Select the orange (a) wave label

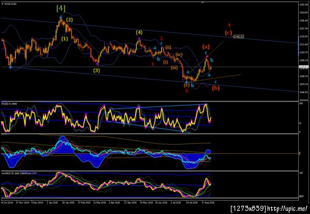[206, 47]
